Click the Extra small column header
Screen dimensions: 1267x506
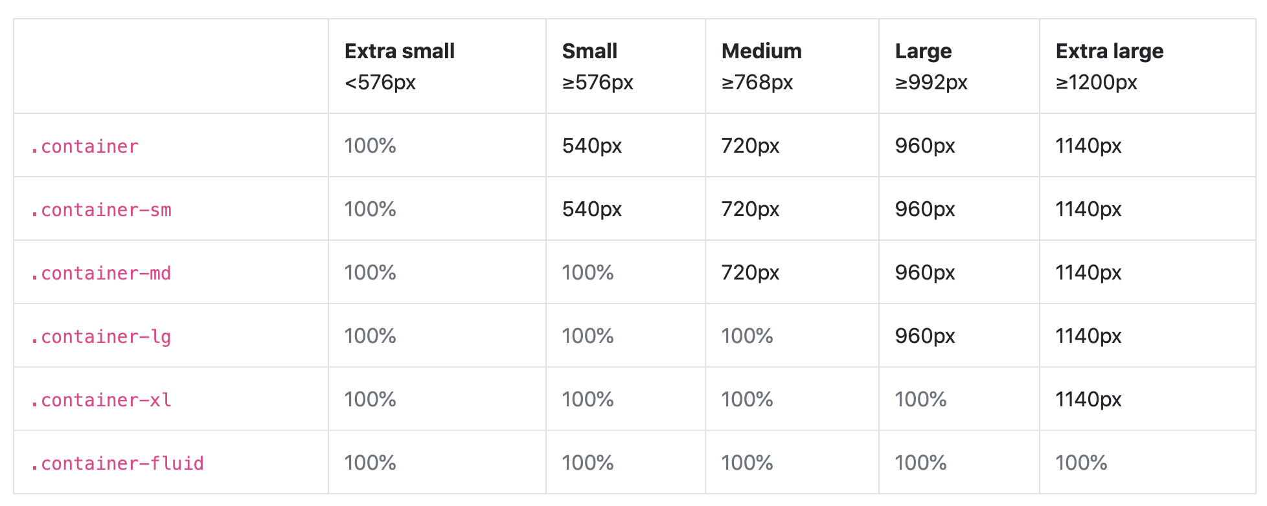click(399, 51)
